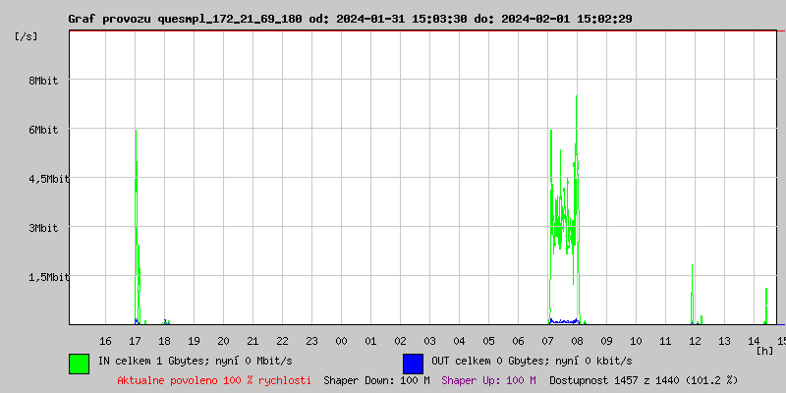Screen dimensions: 786x393
Task: Click the green spike near 14 hour
Action: 766,306
